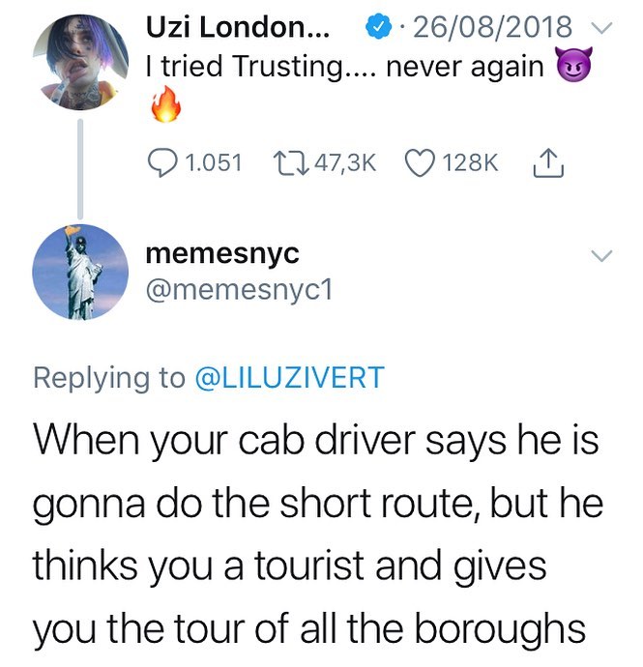643x667 pixels.
Task: View the 128K likes count
Action: (x=471, y=163)
